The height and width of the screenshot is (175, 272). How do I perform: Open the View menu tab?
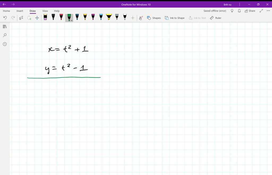click(x=45, y=11)
